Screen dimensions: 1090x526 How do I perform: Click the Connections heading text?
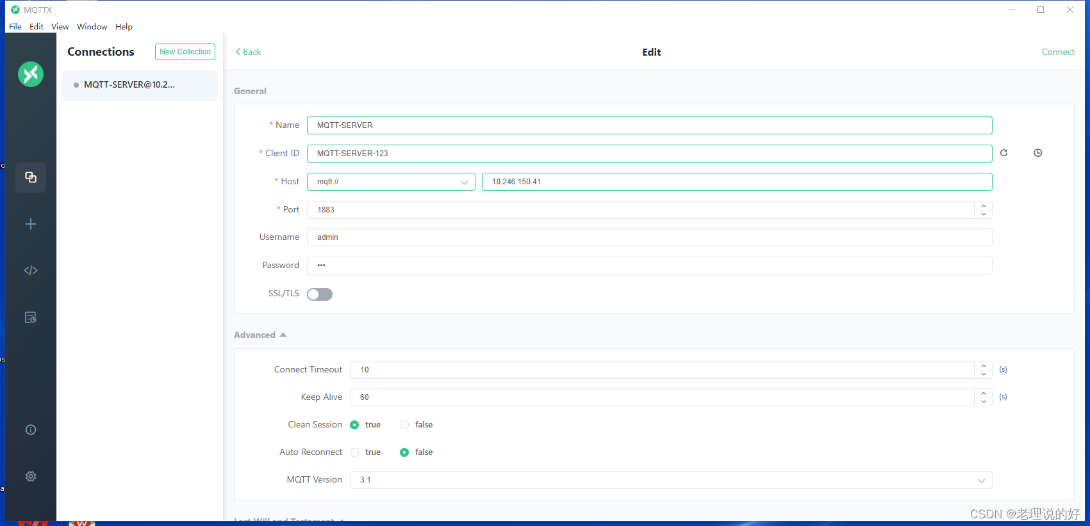(101, 52)
